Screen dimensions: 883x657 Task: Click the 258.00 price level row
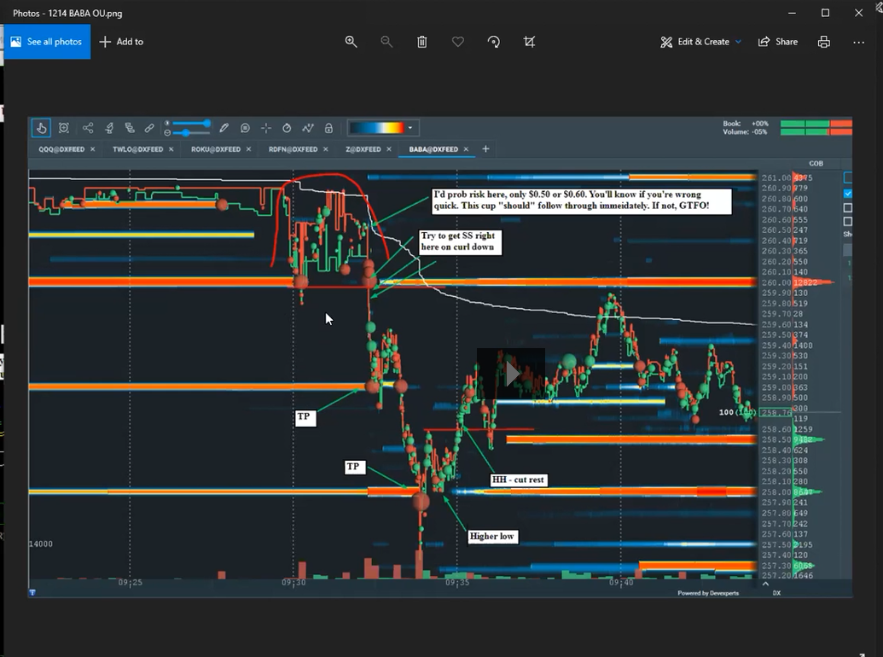click(x=791, y=492)
